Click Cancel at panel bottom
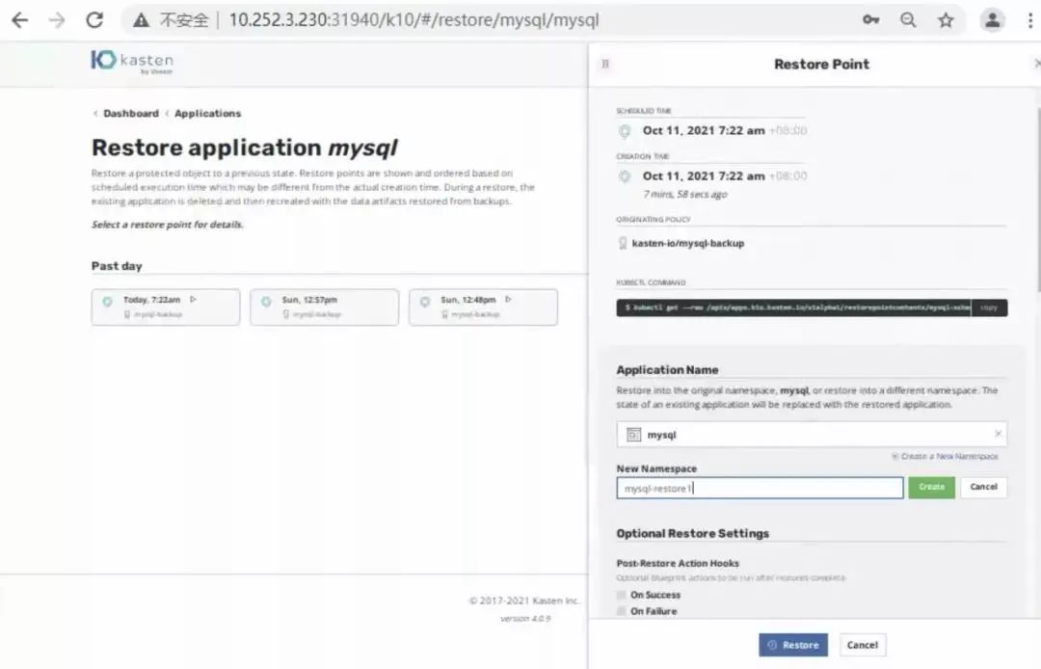Image resolution: width=1041 pixels, height=669 pixels. point(863,645)
